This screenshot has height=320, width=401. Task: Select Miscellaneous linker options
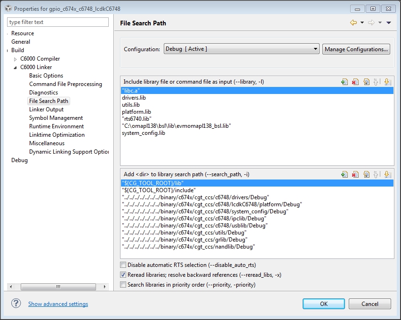click(47, 143)
